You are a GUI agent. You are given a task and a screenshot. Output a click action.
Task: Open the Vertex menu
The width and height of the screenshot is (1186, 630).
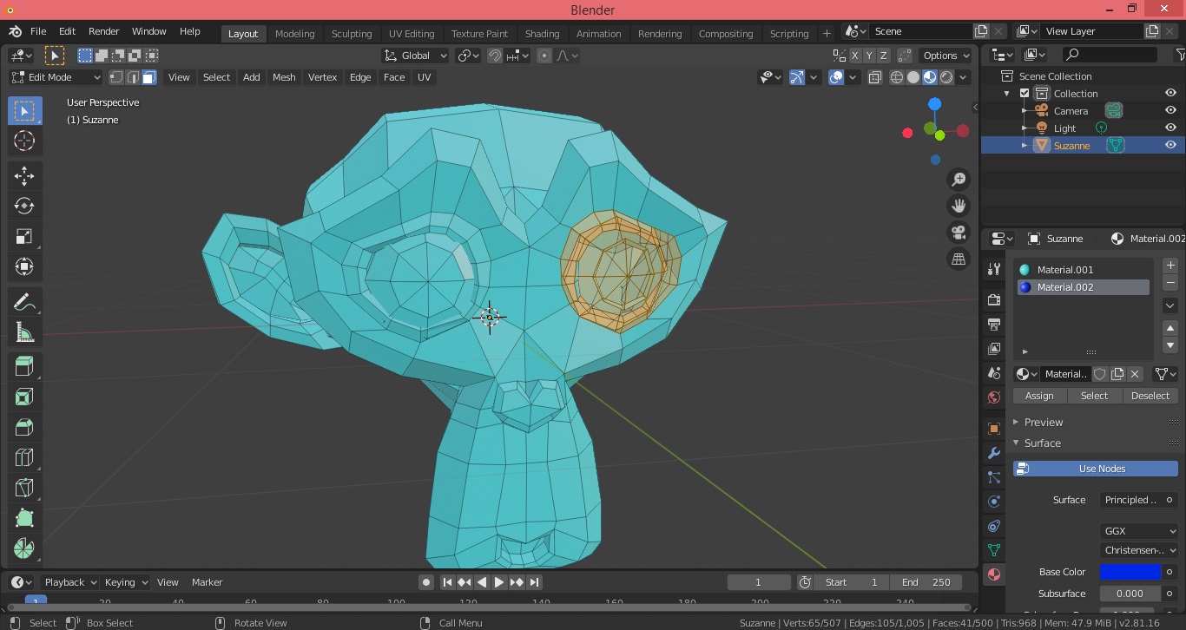pyautogui.click(x=322, y=77)
